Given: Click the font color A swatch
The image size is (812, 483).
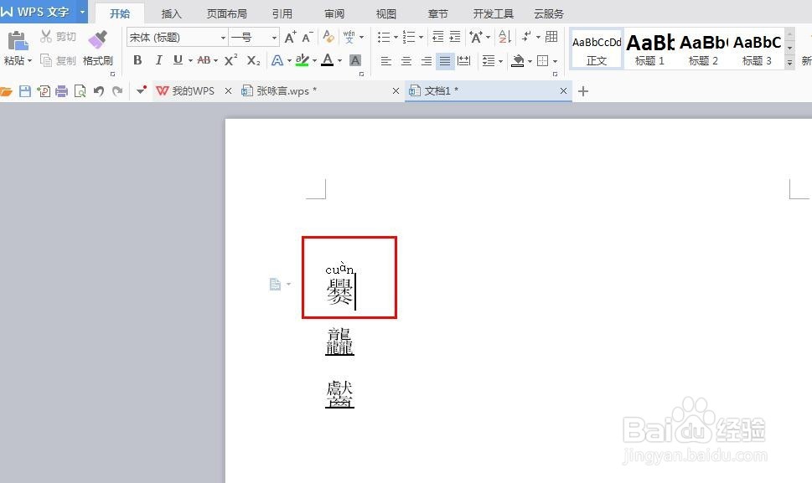Looking at the screenshot, I should pos(328,60).
